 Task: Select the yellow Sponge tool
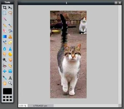point(10,54)
